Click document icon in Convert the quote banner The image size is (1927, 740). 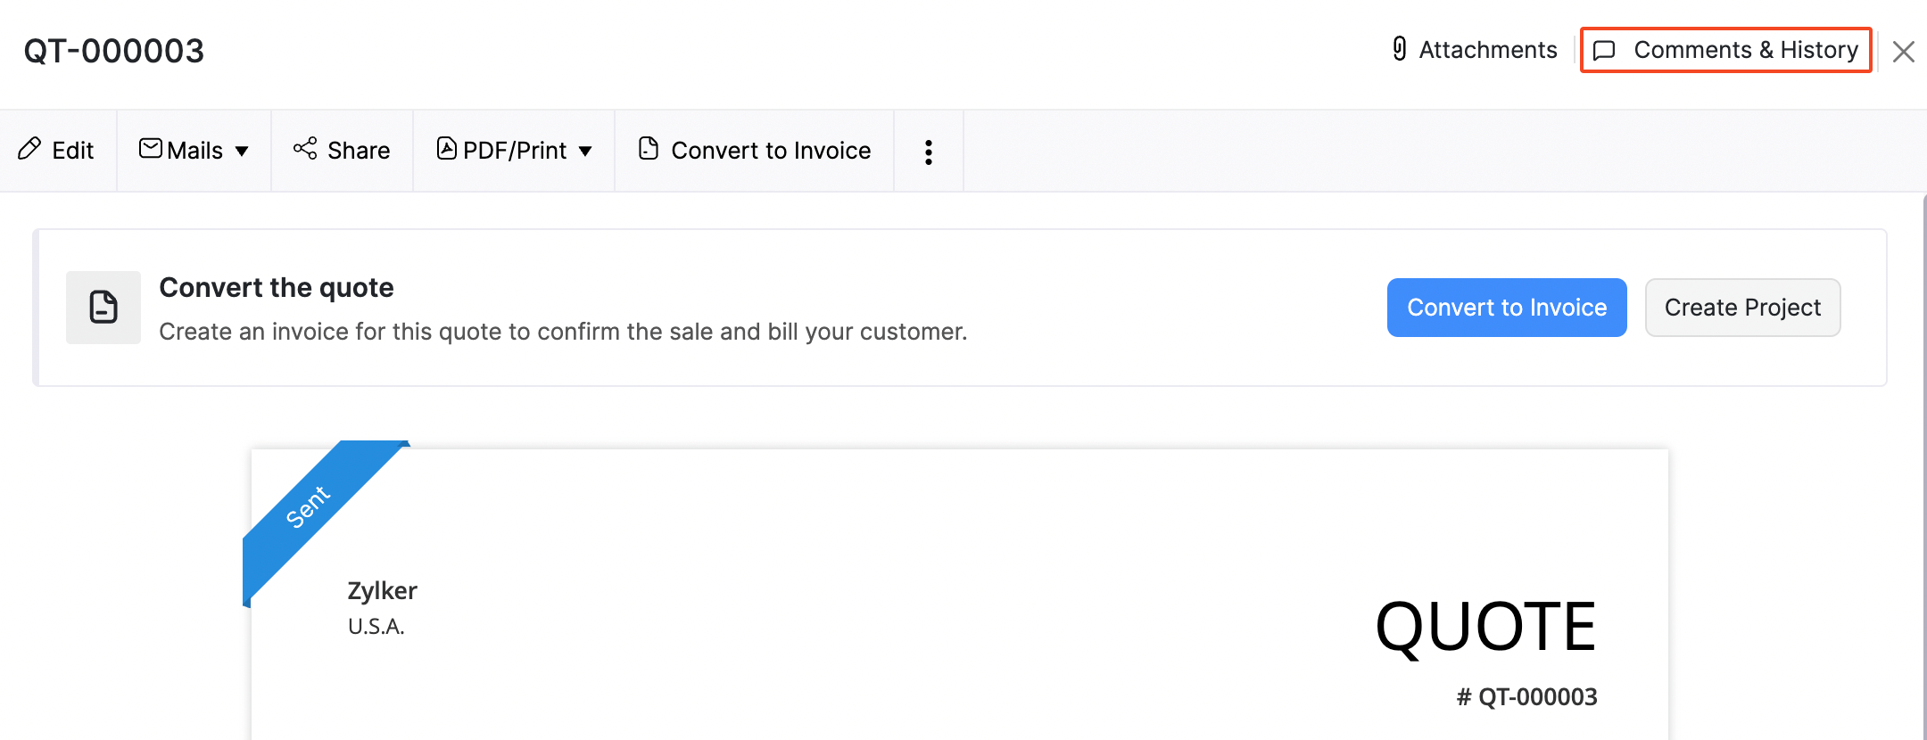(x=103, y=308)
